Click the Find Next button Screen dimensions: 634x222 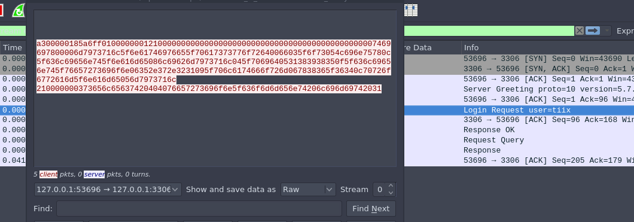371,209
